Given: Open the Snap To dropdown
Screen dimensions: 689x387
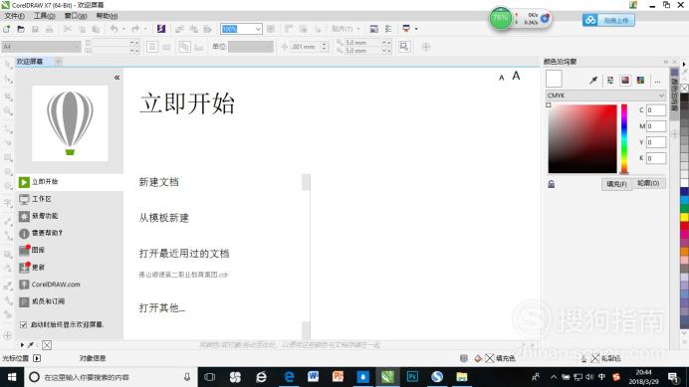Looking at the screenshot, I should pos(344,29).
